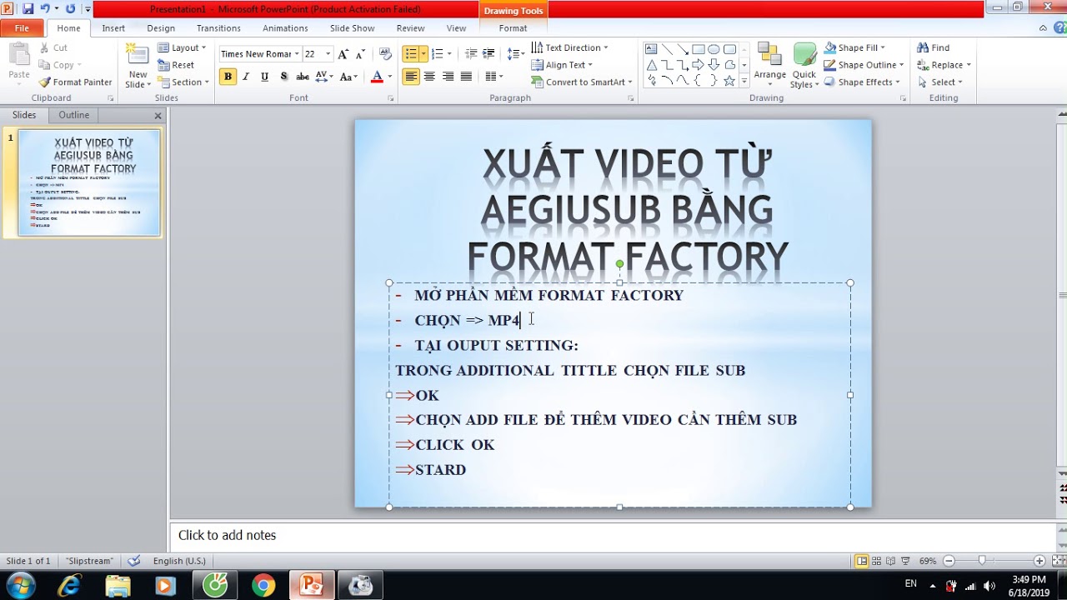Select the Isosceles Triangle shape
This screenshot has height=600, width=1067.
click(651, 65)
